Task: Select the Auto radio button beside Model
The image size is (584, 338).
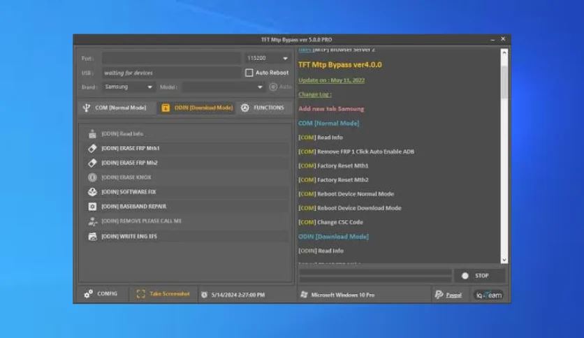Action: coord(273,87)
